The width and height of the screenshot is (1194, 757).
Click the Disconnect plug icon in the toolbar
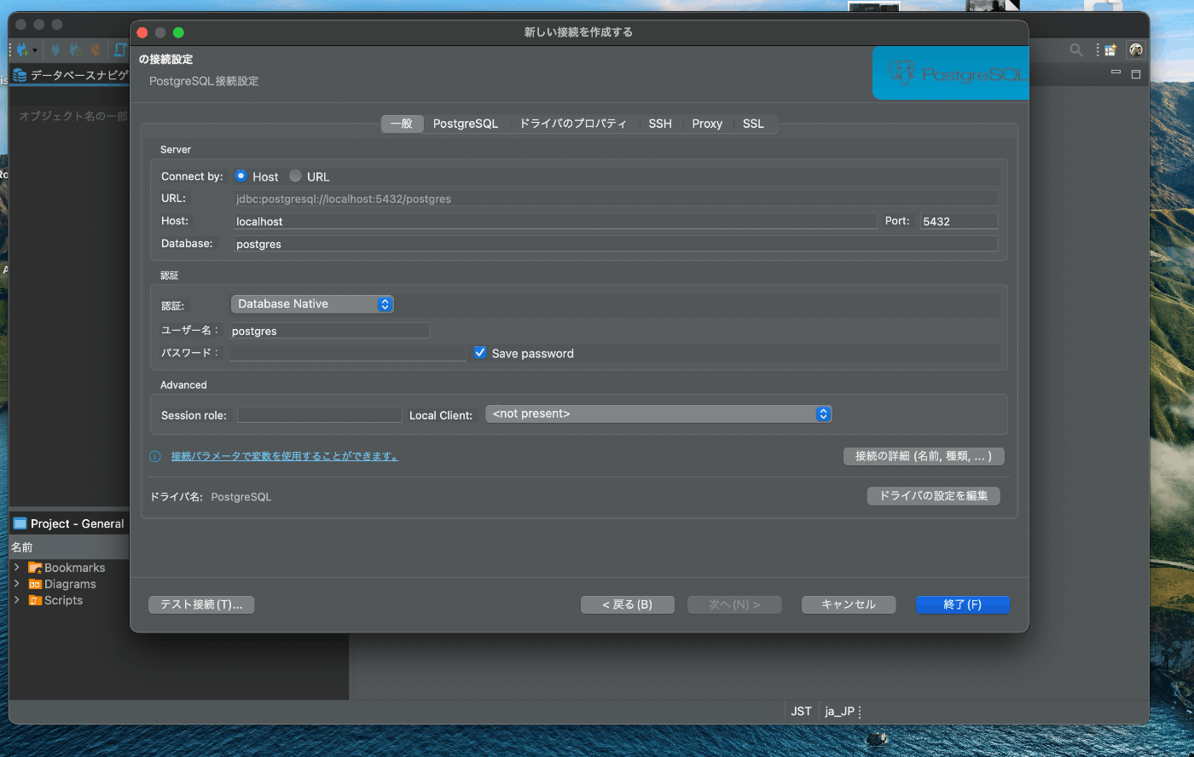pyautogui.click(x=96, y=50)
